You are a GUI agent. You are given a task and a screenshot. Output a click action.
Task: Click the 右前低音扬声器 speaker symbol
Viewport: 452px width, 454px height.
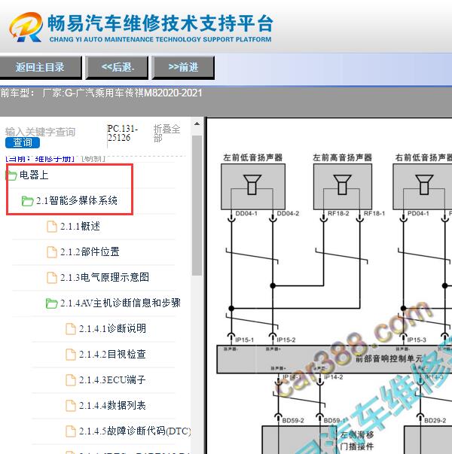click(x=424, y=184)
